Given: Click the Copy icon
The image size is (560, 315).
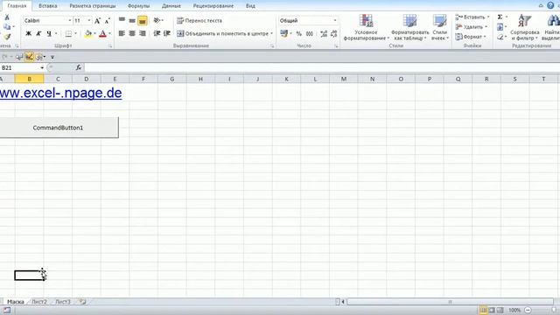Looking at the screenshot, I should (6, 27).
